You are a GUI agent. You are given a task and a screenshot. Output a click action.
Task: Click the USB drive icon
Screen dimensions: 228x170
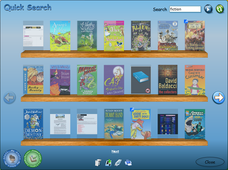(x=118, y=163)
